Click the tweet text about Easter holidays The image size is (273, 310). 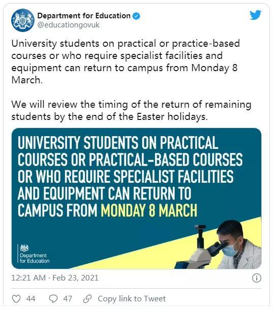click(131, 110)
